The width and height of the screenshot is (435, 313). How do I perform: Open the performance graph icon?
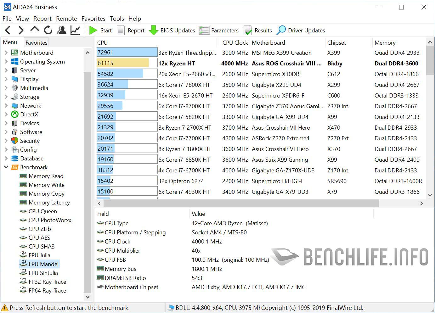tap(75, 30)
